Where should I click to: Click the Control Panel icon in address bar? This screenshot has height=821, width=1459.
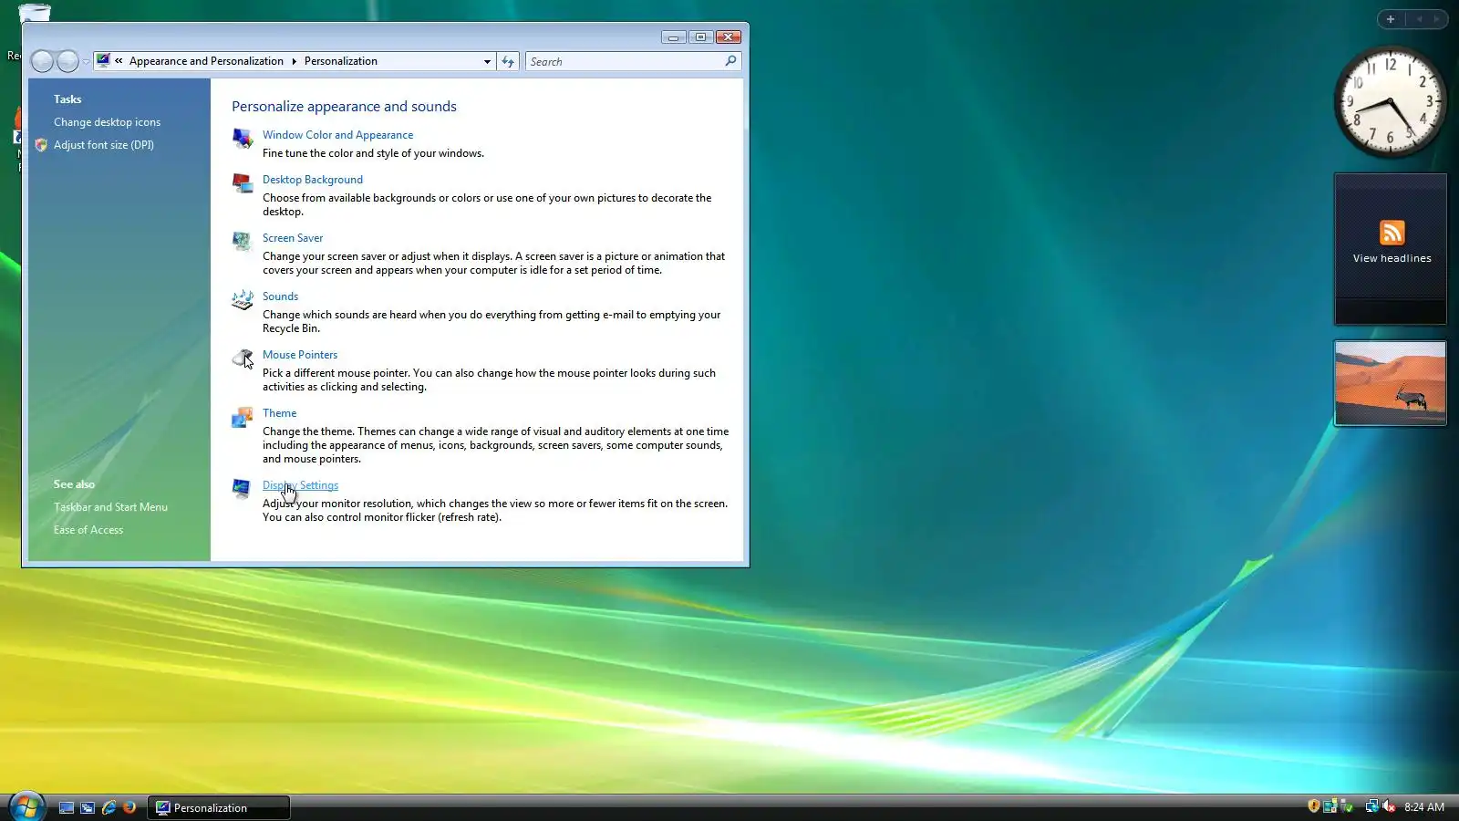click(x=103, y=61)
